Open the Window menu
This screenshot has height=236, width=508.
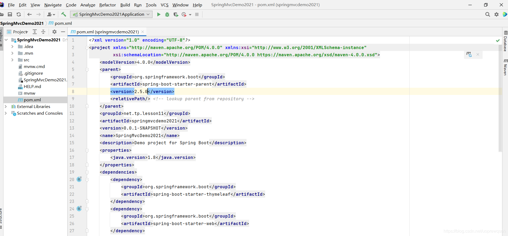click(181, 5)
